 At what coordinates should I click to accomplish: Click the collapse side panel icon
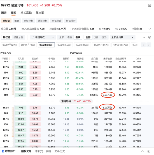150,5
